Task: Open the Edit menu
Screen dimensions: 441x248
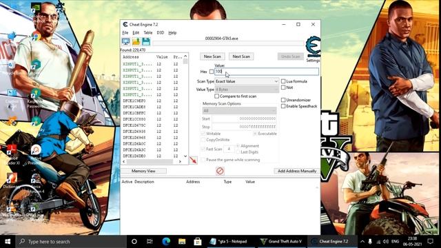Action: point(136,32)
